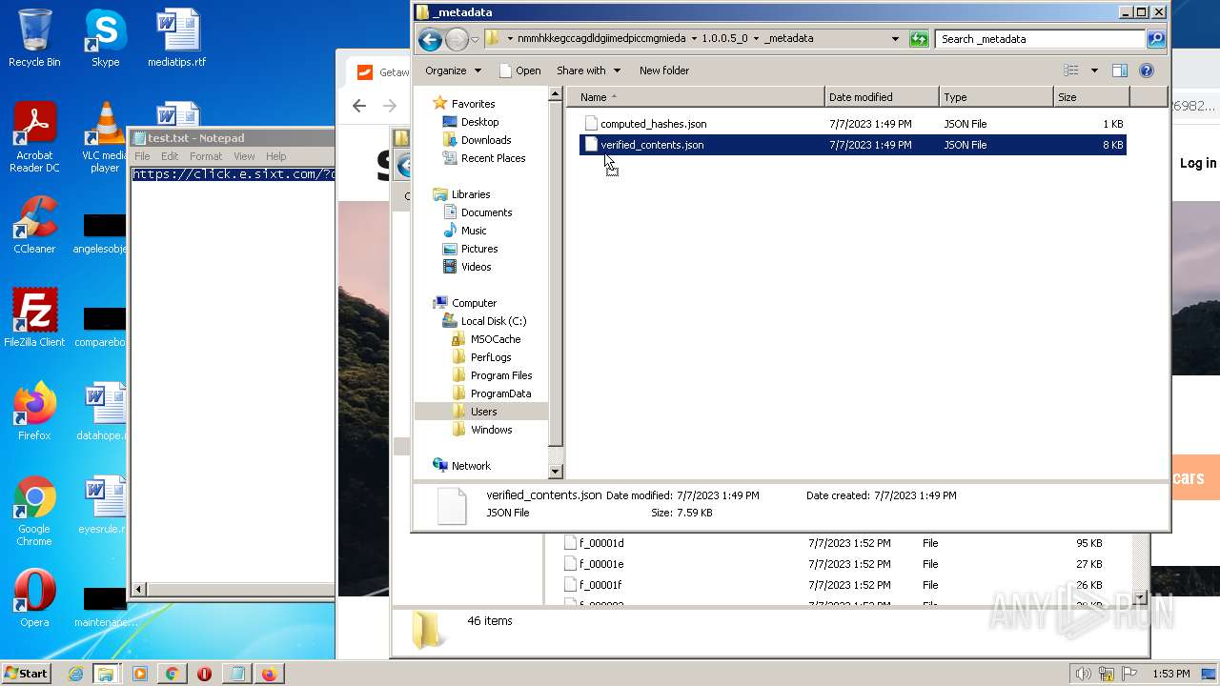Click volume speaker icon in system tray
The image size is (1220, 686).
(x=1084, y=674)
